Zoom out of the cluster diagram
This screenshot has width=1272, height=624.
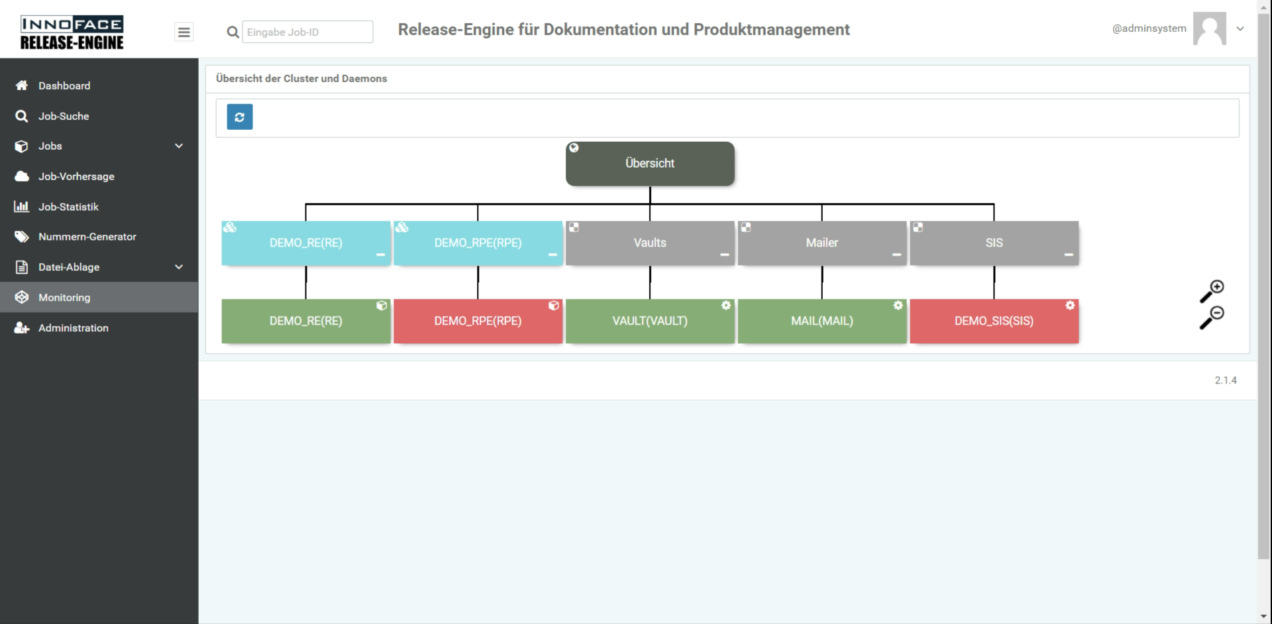[x=1212, y=317]
